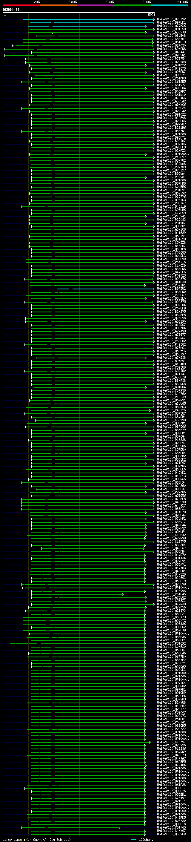Screen dimensions: 191x842
Task: Click the UniRef100_C5XYM1 hit label
Action: 171,39
